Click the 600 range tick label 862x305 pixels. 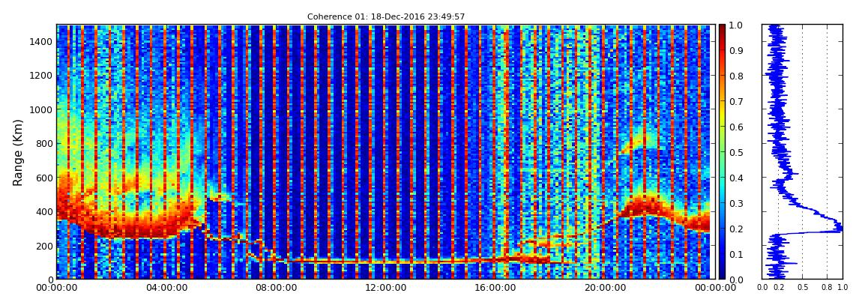tap(44, 178)
